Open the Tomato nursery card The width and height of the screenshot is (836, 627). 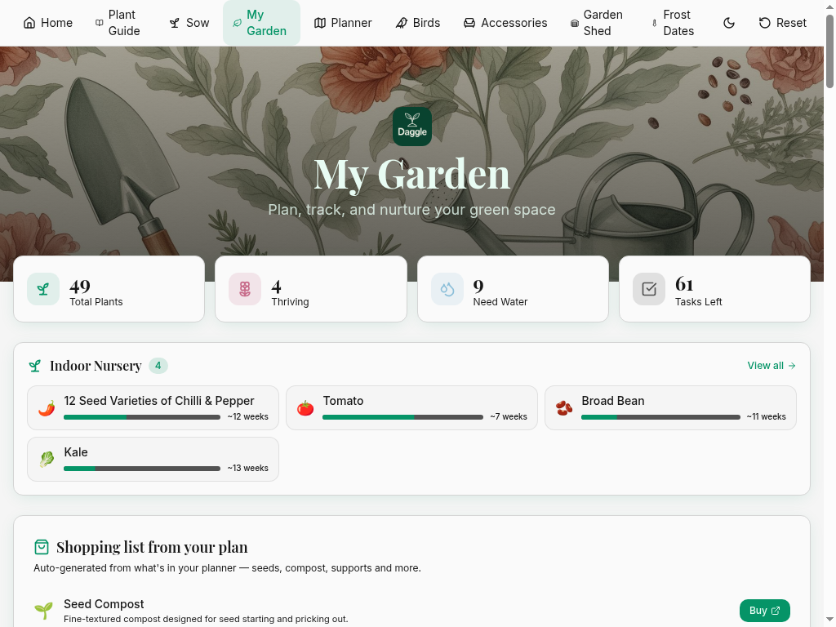tap(411, 408)
